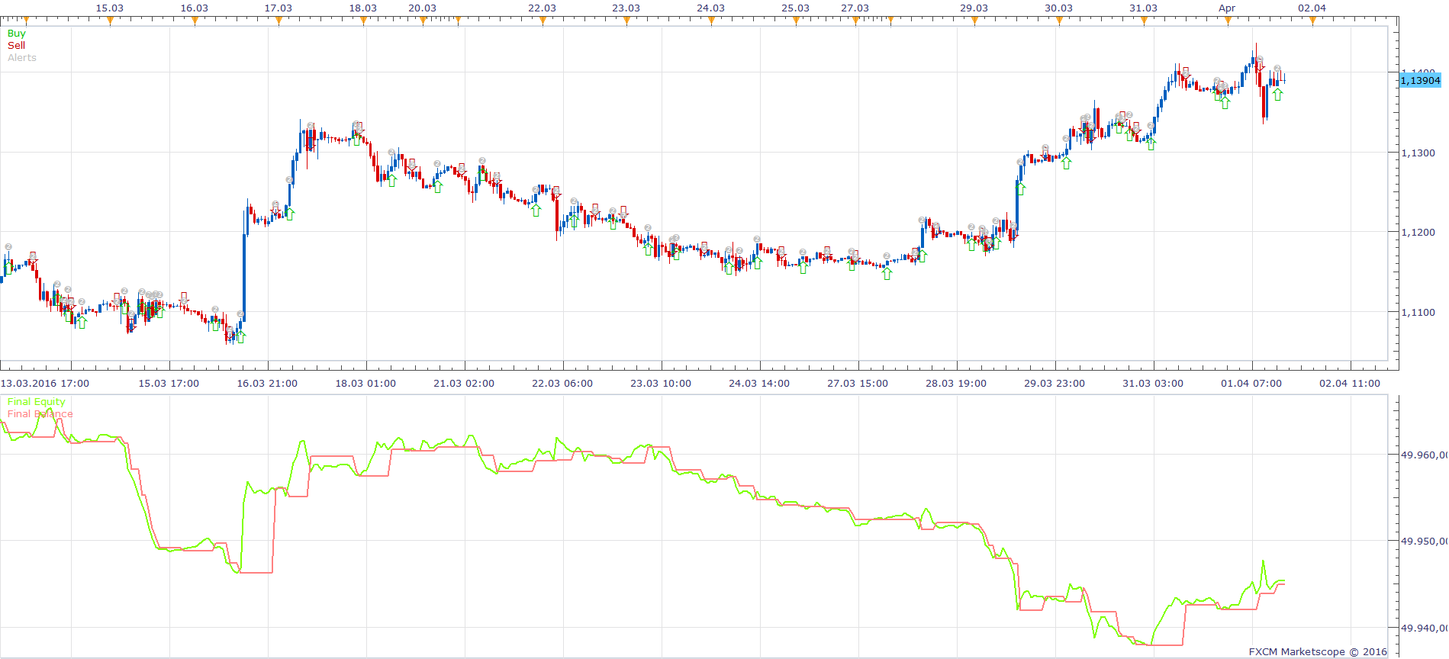Click the orange day marker below 24.03
1449x659 pixels.
711,21
